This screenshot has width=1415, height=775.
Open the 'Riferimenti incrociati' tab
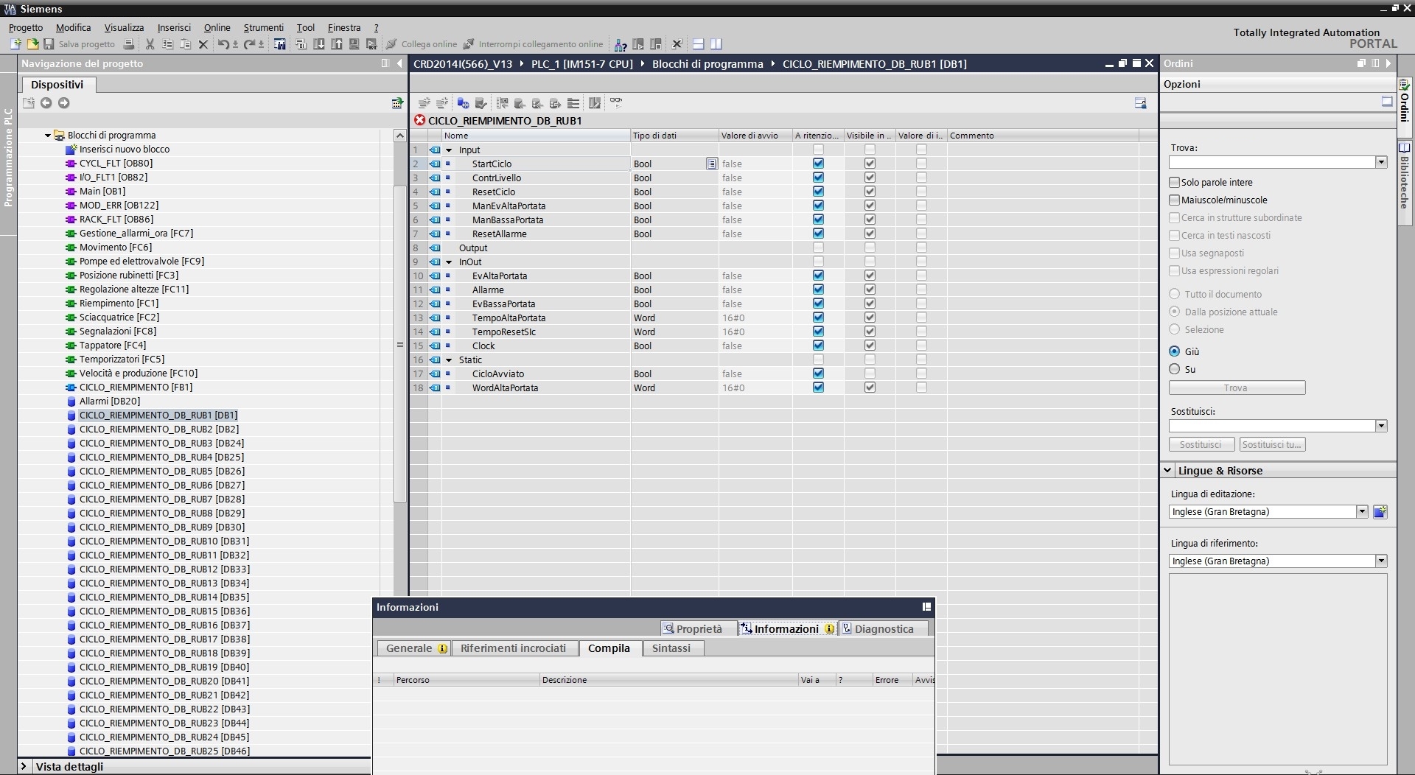514,648
